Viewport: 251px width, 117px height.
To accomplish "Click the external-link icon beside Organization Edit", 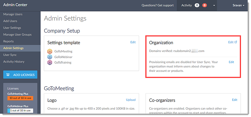I will [236, 42].
